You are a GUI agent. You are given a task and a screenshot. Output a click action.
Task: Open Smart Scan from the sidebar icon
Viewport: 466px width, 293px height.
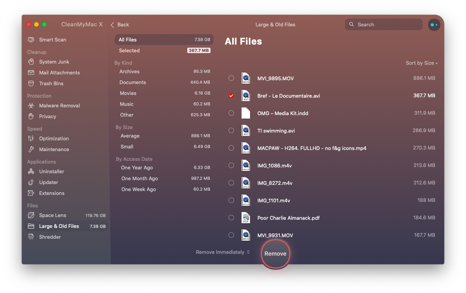click(31, 40)
